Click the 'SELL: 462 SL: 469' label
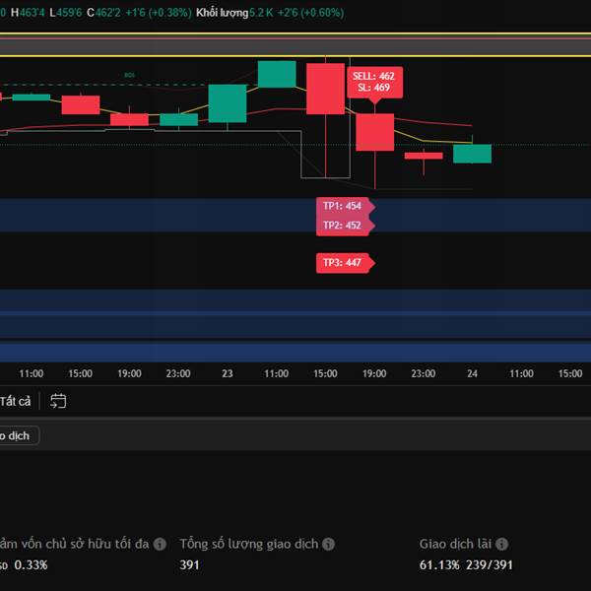This screenshot has height=591, width=591. tap(374, 82)
